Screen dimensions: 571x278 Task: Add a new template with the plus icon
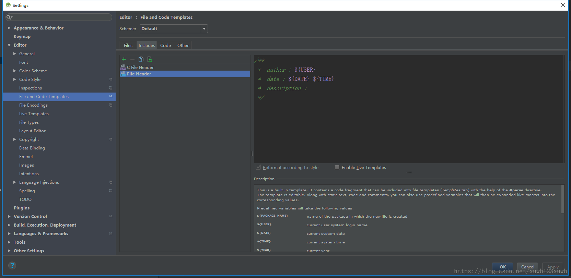pos(124,59)
